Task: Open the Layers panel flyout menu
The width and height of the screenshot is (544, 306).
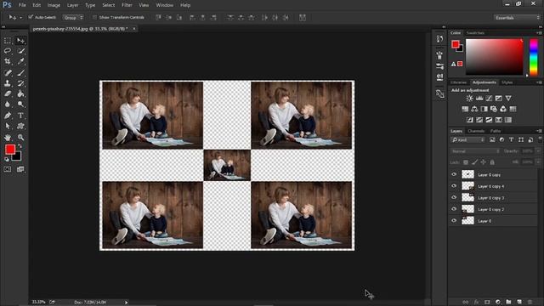Action: click(x=539, y=131)
